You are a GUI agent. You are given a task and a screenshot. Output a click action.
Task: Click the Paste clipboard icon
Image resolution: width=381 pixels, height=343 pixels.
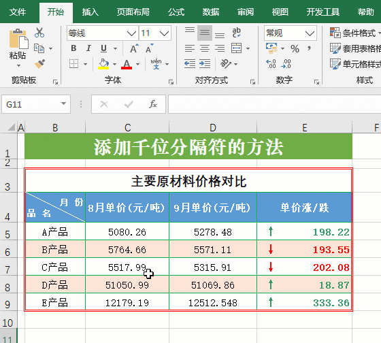click(x=18, y=39)
